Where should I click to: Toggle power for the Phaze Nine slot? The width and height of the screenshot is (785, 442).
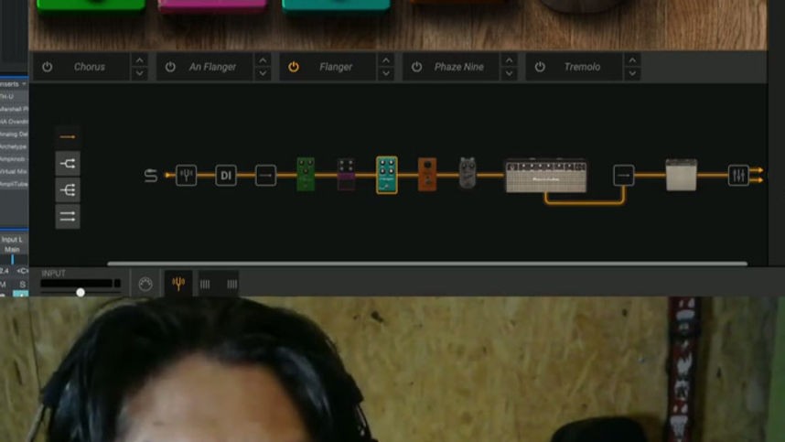416,67
